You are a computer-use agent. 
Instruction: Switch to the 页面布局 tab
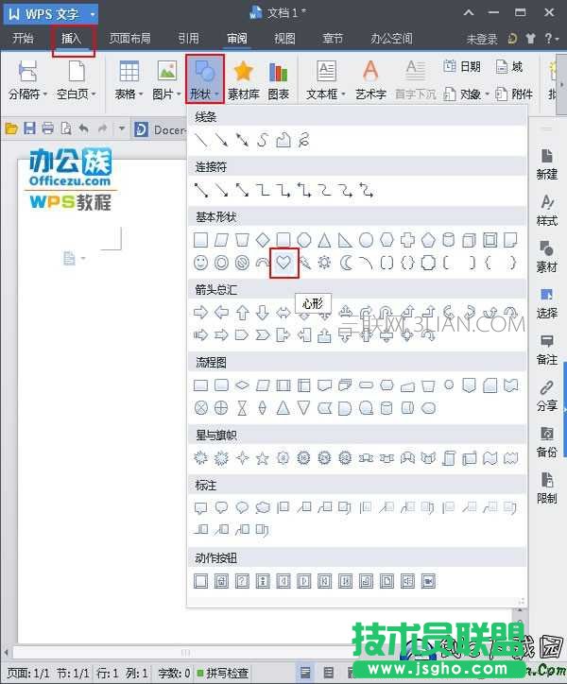130,39
